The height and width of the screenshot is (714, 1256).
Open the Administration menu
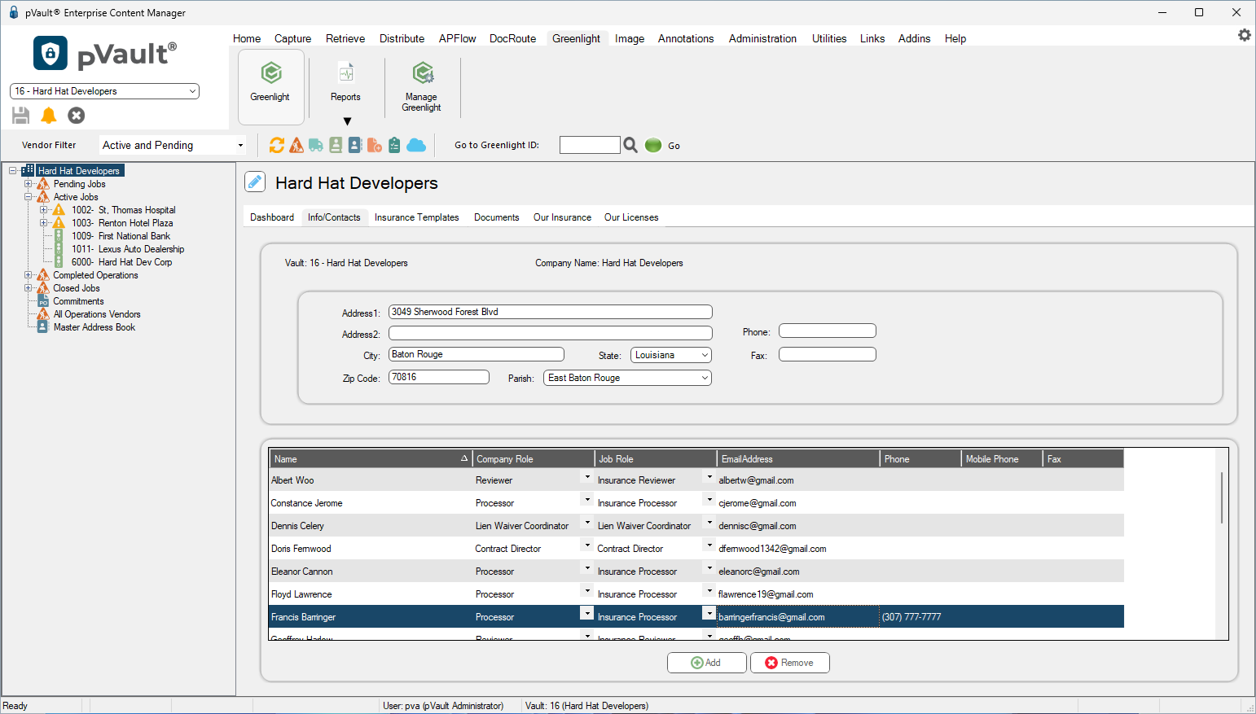pyautogui.click(x=762, y=38)
